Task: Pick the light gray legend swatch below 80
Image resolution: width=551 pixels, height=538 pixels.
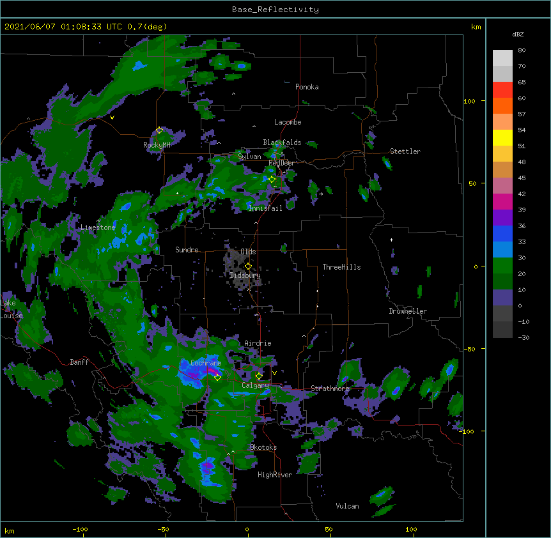Action: pyautogui.click(x=502, y=58)
